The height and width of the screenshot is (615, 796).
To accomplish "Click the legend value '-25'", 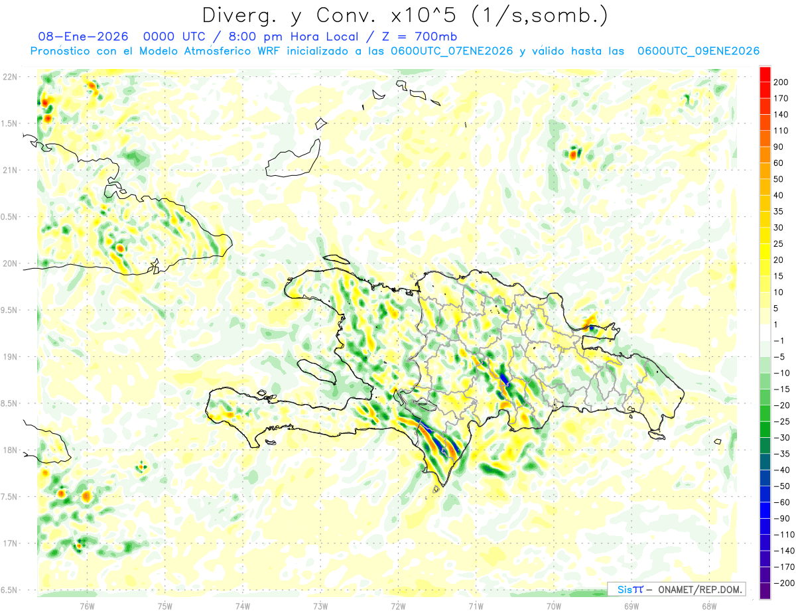I will (x=782, y=421).
